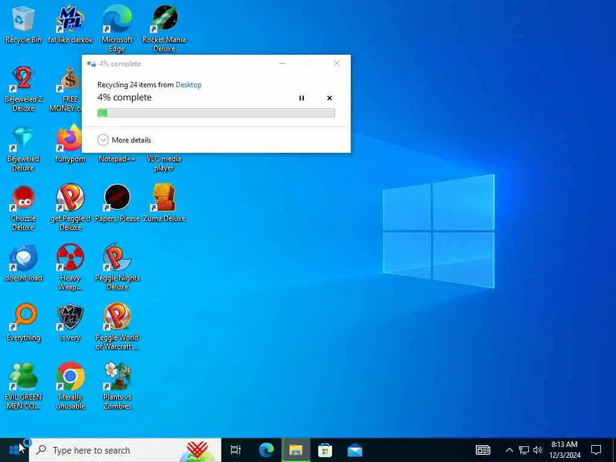
Task: Select the 'is very' shield shortcut
Action: tap(70, 322)
